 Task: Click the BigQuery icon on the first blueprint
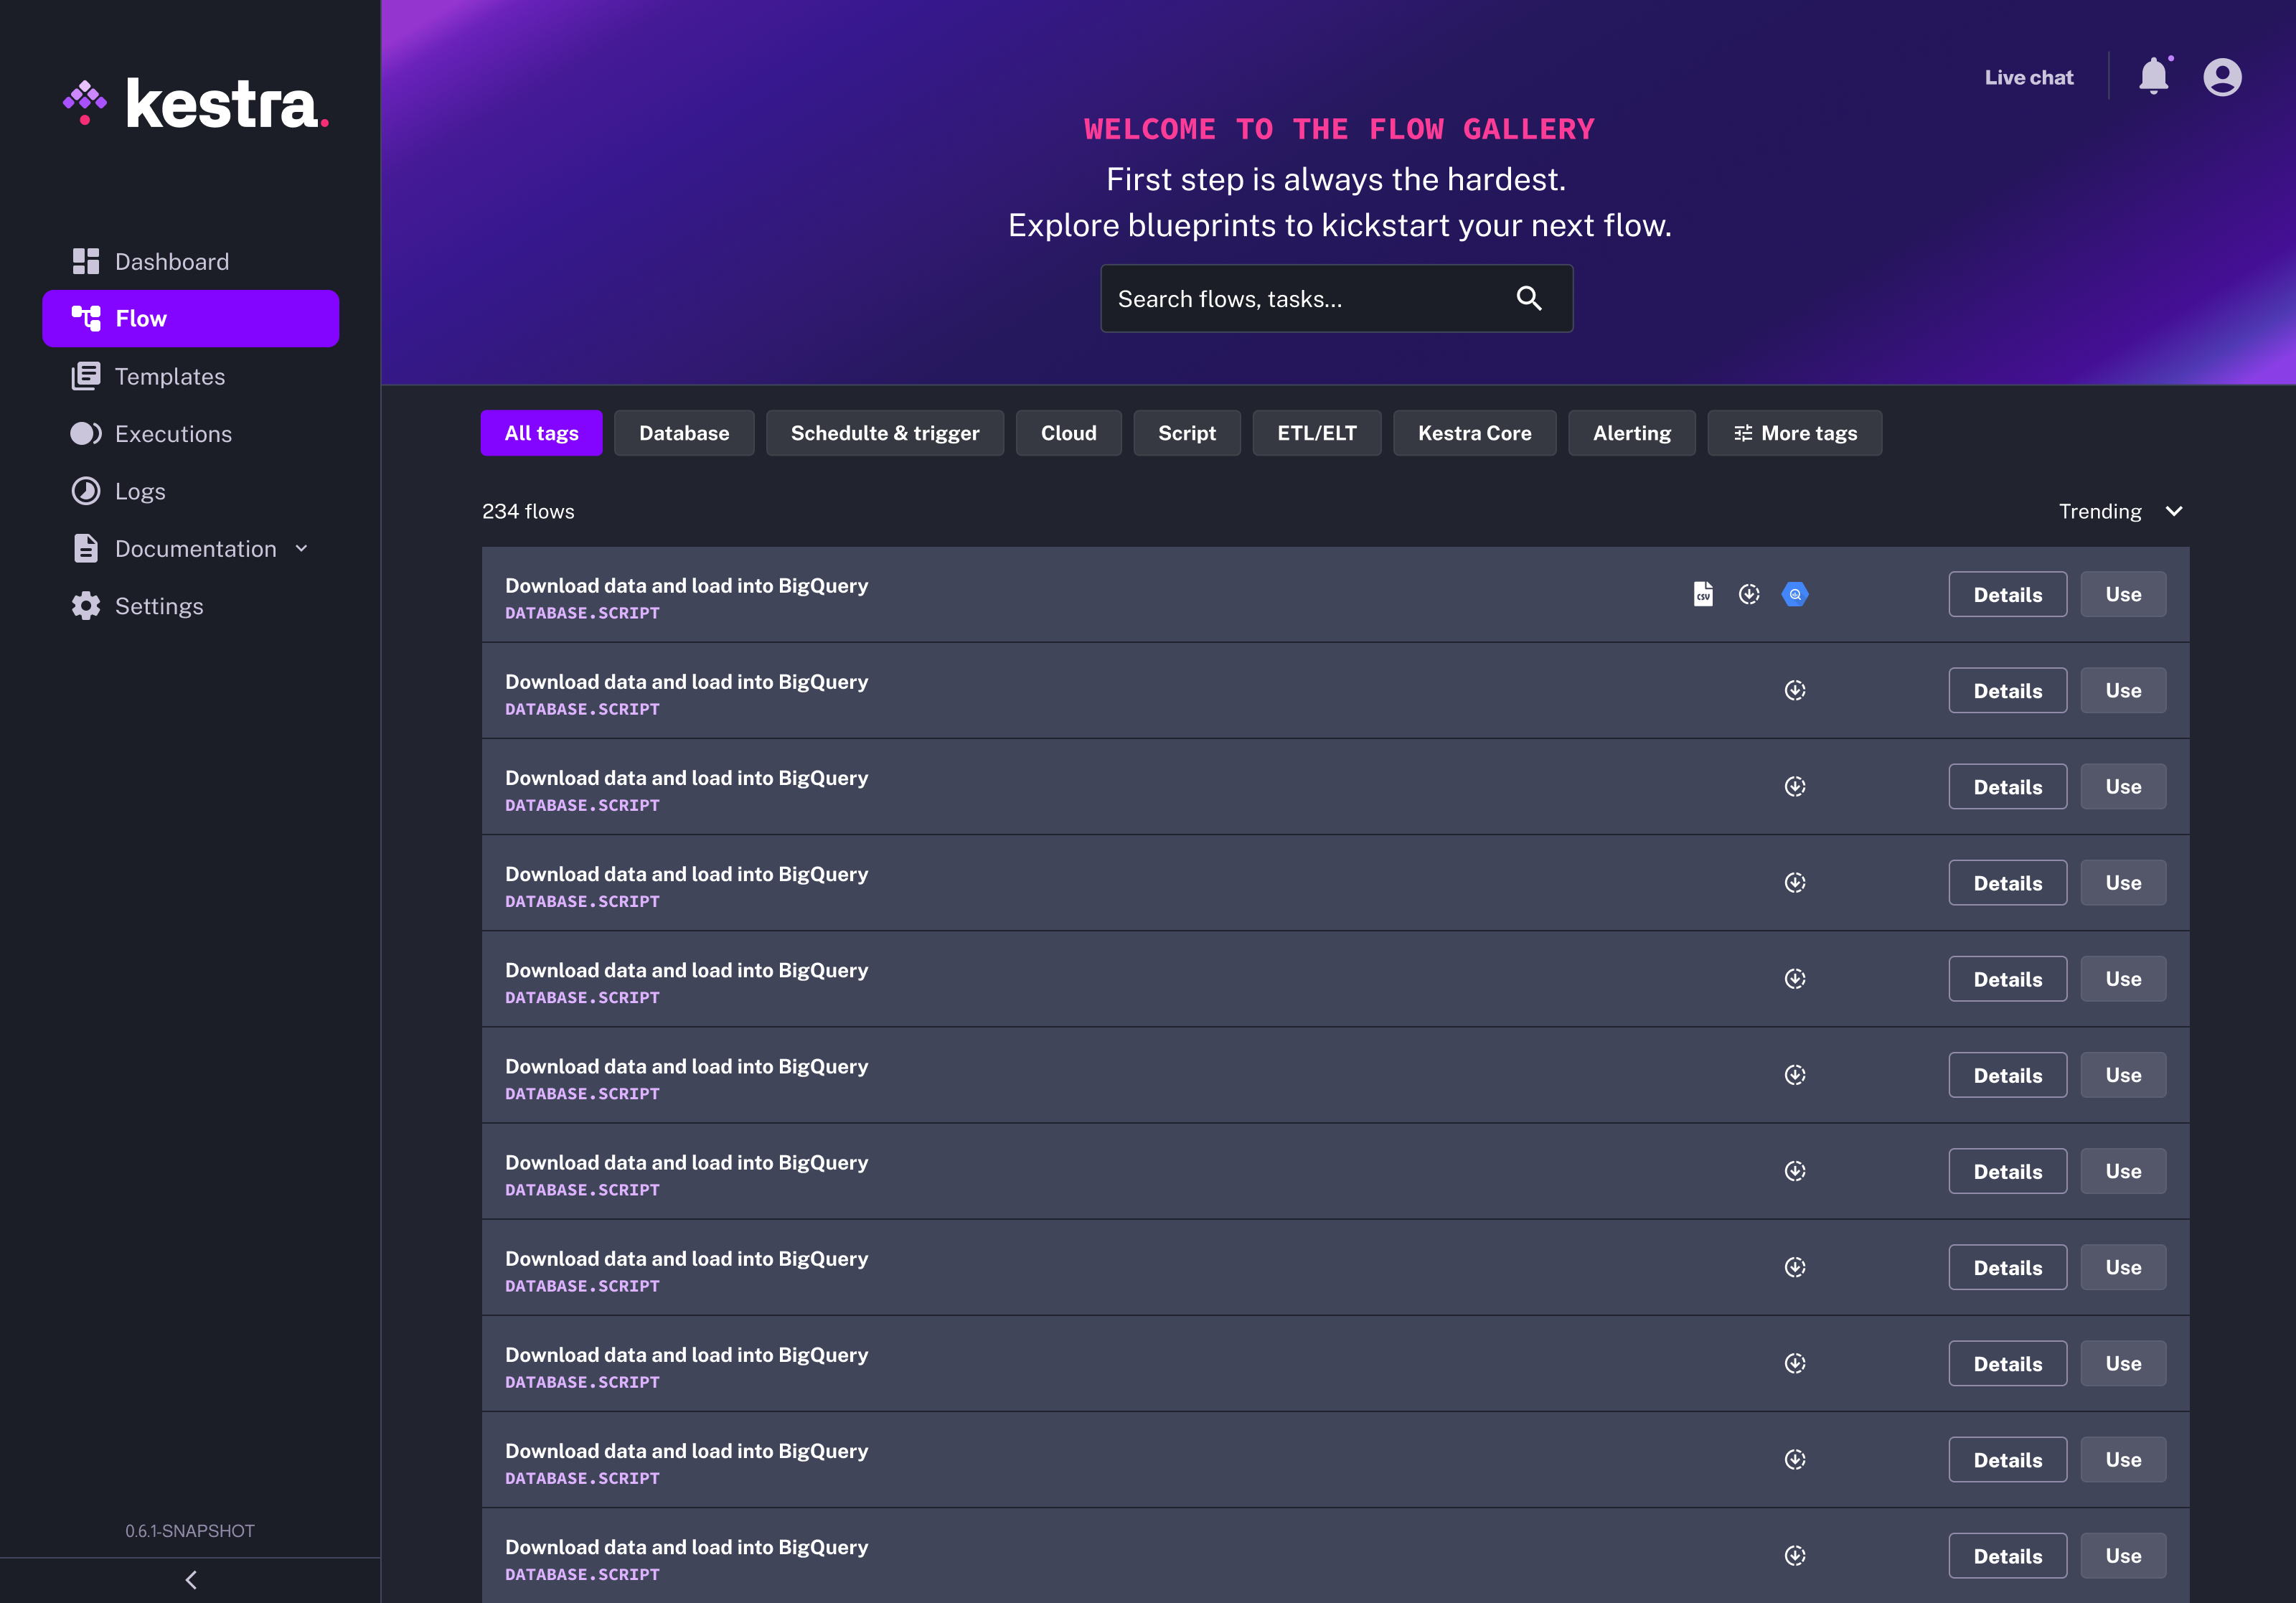coord(1795,593)
